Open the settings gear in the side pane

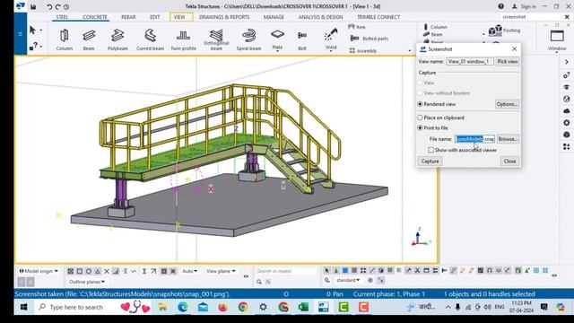(566, 123)
